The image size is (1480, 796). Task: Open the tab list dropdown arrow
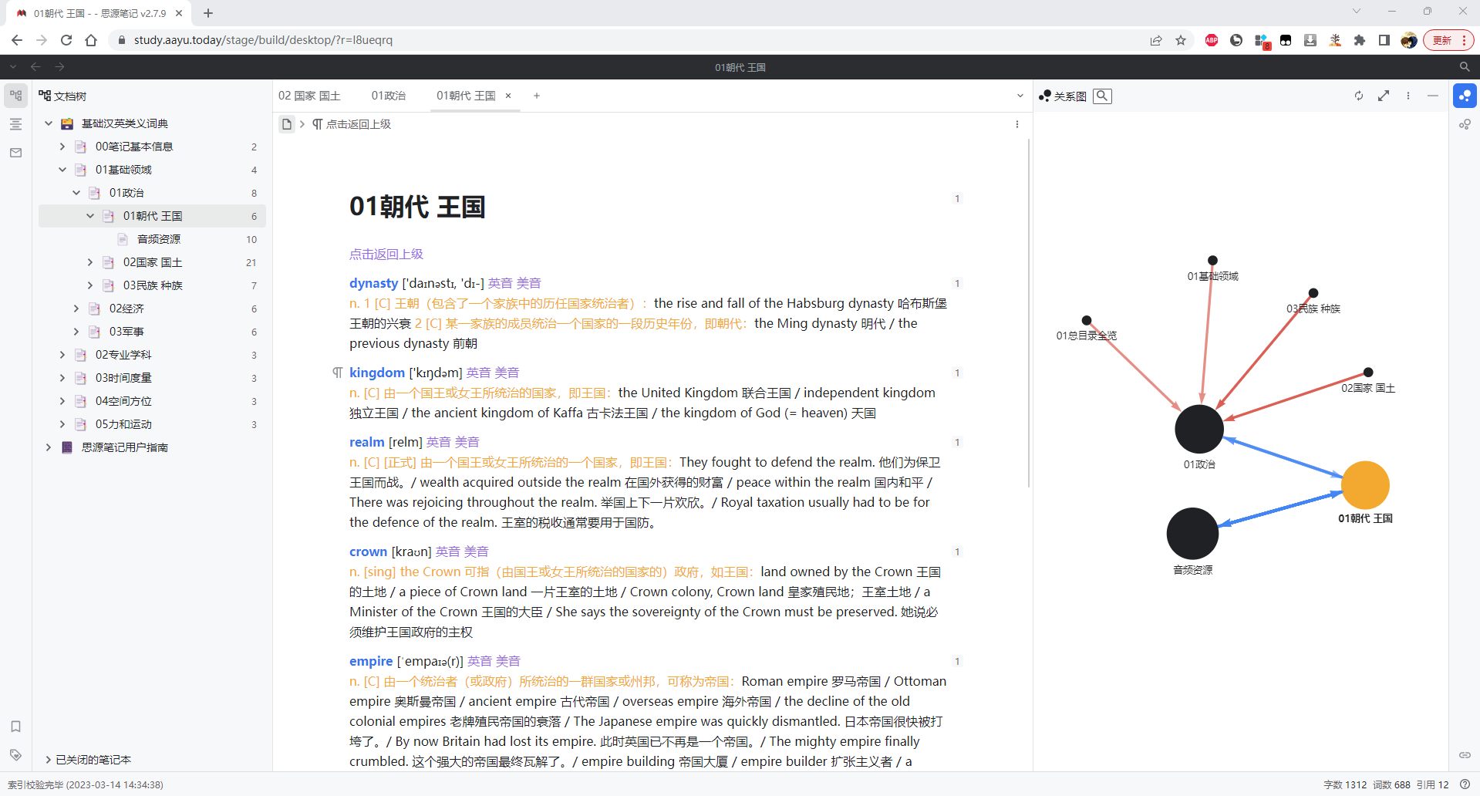(x=1020, y=96)
